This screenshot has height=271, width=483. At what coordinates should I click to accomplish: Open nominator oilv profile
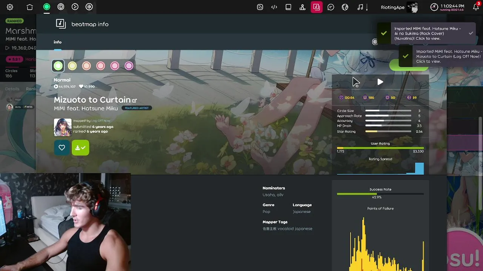280,195
